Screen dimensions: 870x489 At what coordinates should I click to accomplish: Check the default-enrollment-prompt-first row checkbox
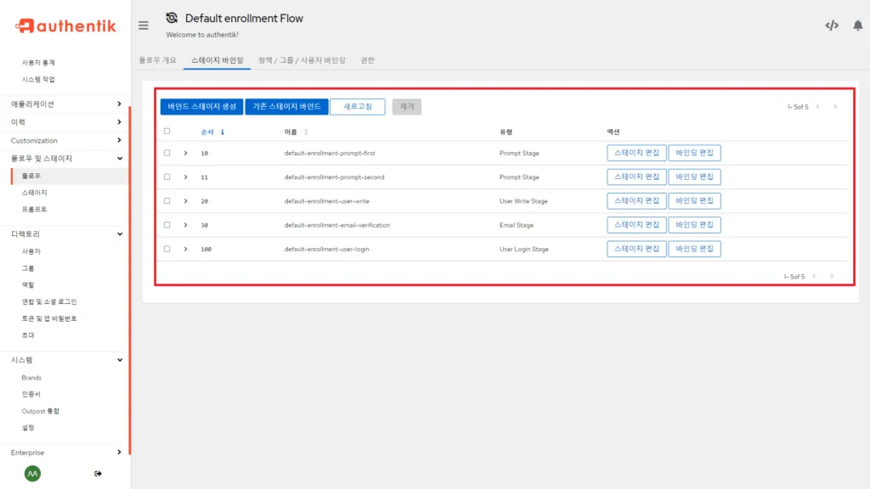pos(167,153)
